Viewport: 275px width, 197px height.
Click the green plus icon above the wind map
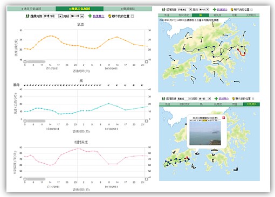(215, 10)
